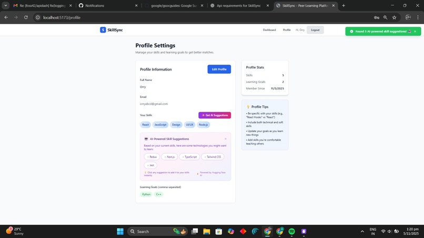The image size is (424, 238).
Task: Add the Redux suggestion
Action: pyautogui.click(x=152, y=157)
